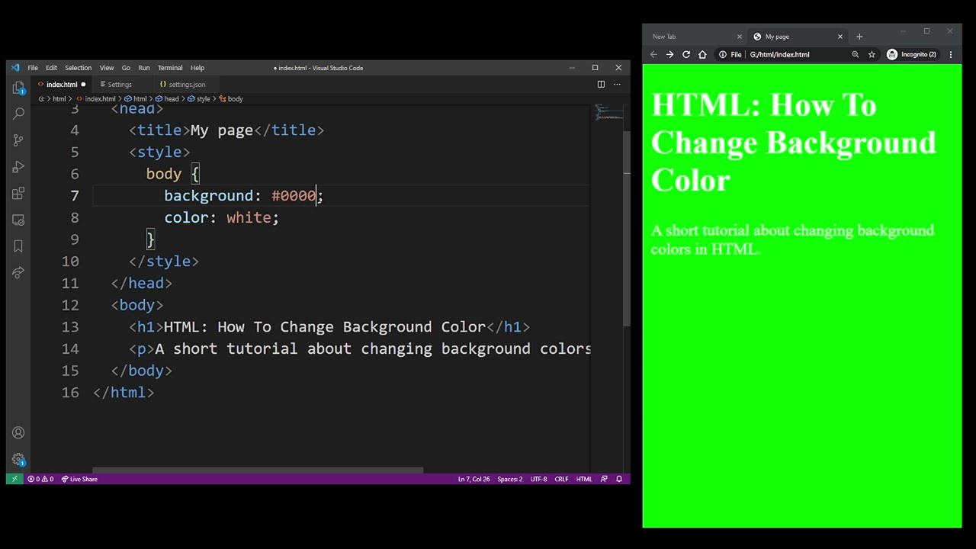Reload the My page browser tab
Image resolution: width=976 pixels, height=549 pixels.
click(x=686, y=54)
